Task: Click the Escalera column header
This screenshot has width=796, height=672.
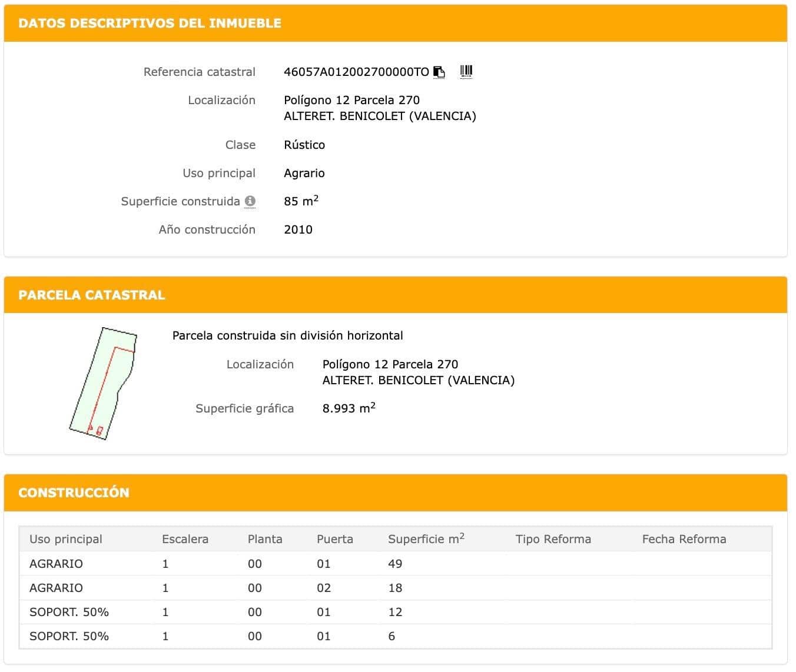Action: click(185, 539)
